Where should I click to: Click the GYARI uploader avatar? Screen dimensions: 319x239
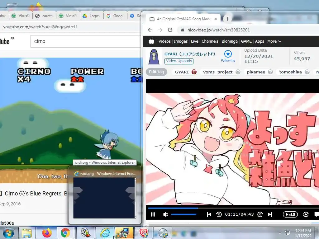pyautogui.click(x=154, y=57)
